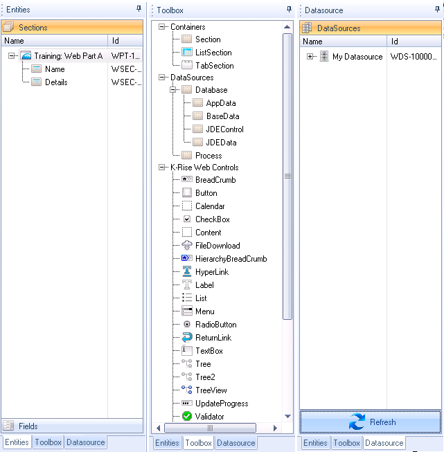Image resolution: width=444 pixels, height=452 pixels.
Task: Expand the My Datasource node
Action: pyautogui.click(x=310, y=57)
